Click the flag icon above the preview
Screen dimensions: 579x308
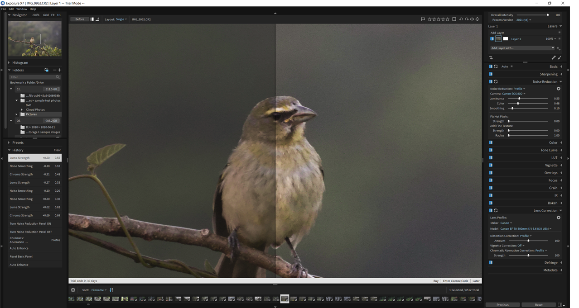point(423,19)
